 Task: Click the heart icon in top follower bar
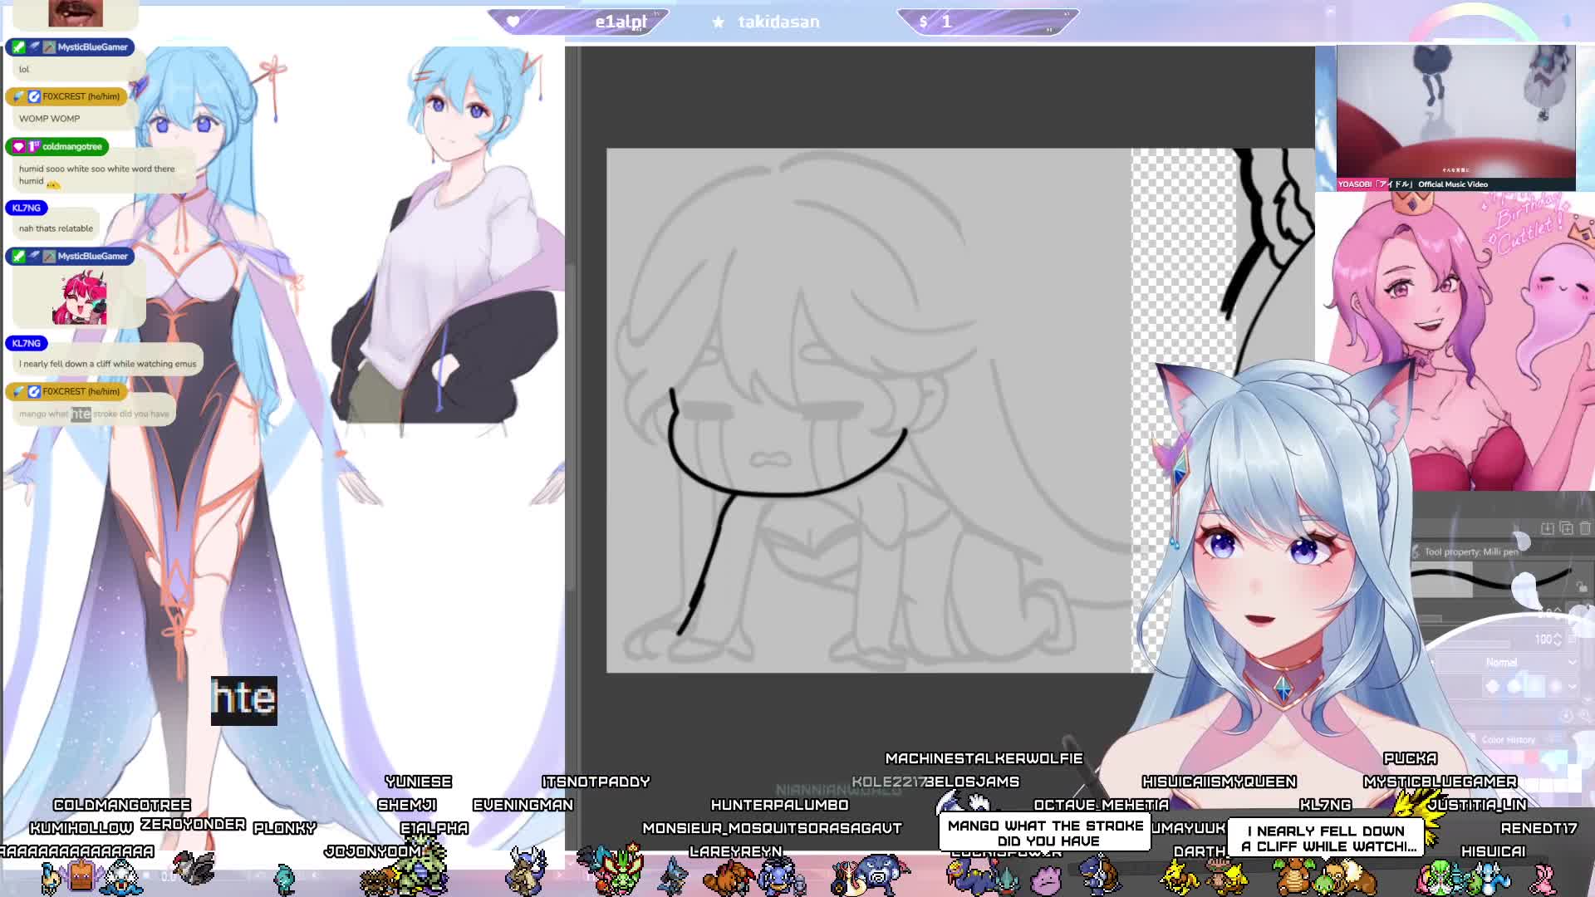pos(513,22)
